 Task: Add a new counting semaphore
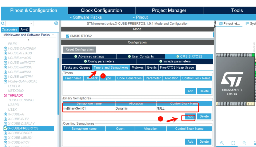[190, 142]
